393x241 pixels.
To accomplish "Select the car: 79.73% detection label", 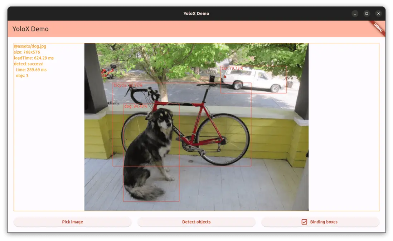I will pos(232,68).
